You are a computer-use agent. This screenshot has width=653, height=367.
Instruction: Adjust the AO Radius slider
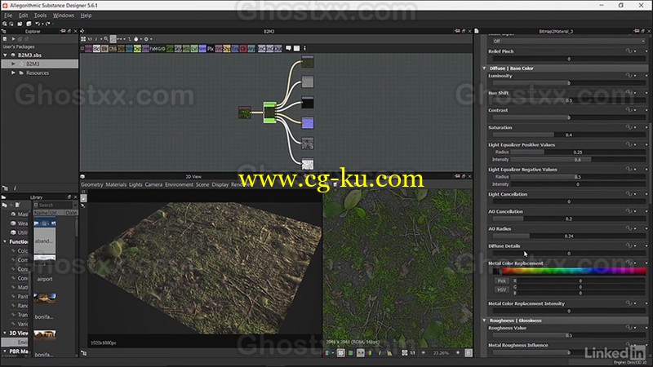click(x=569, y=236)
